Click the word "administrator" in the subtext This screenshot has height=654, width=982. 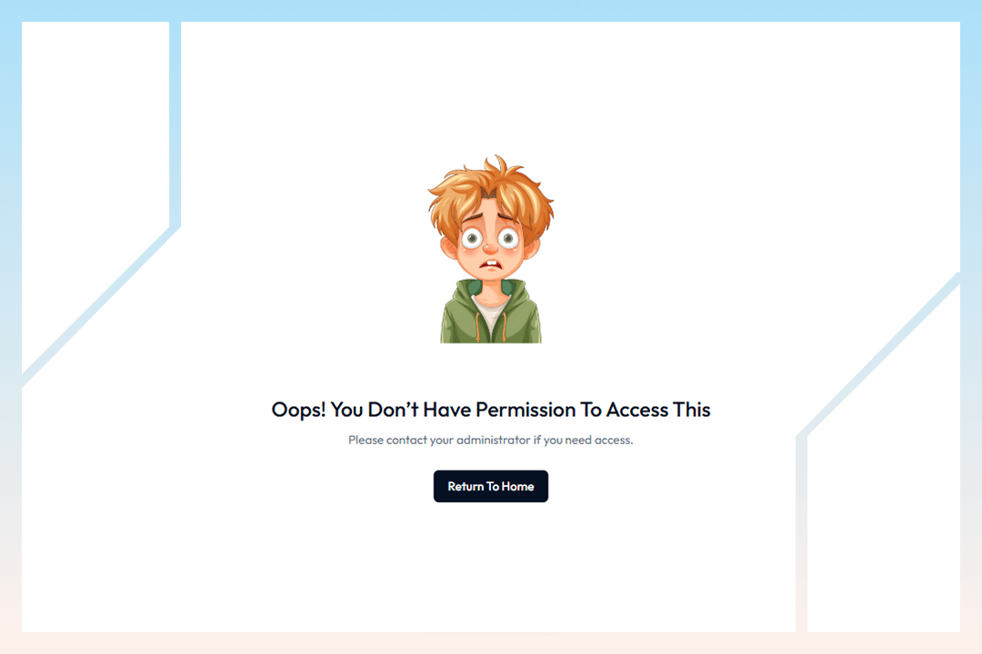tap(494, 440)
